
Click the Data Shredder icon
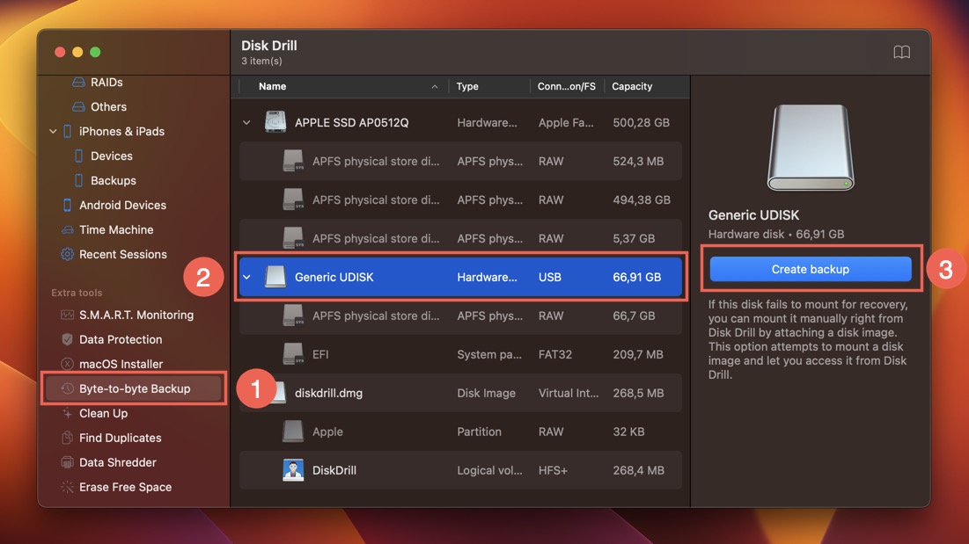pyautogui.click(x=68, y=462)
